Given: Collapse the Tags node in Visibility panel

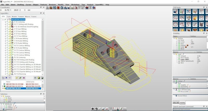Looking at the screenshot, I should (x=174, y=83).
